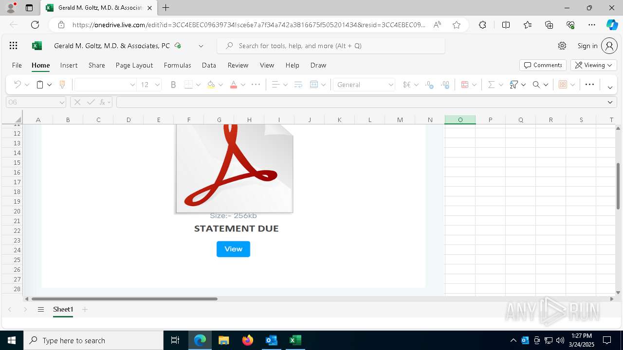Click the AutoSum sigma icon
Image resolution: width=623 pixels, height=350 pixels.
[x=491, y=85]
